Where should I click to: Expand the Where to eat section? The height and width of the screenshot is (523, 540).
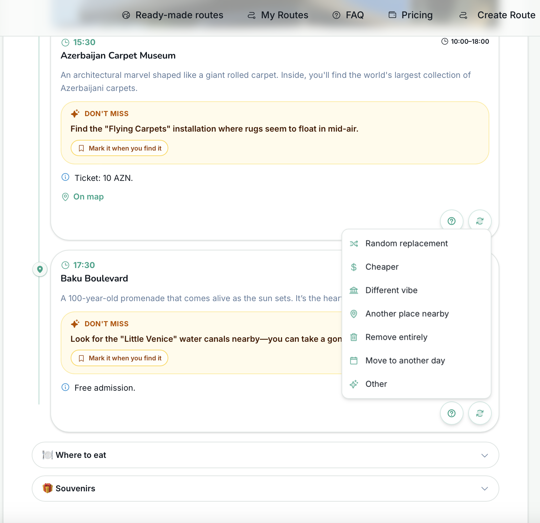pos(265,455)
